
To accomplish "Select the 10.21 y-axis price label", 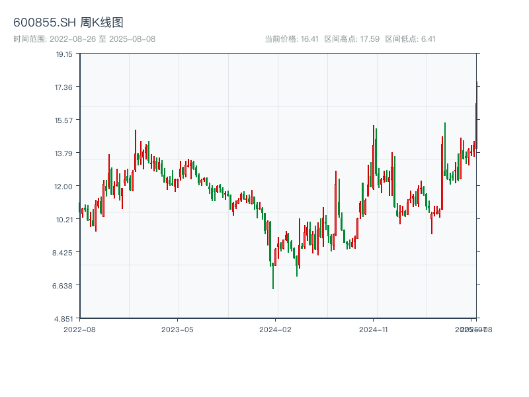I will pyautogui.click(x=64, y=219).
